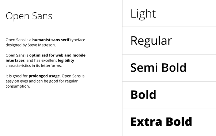216x136 pixels.
Task: Pick the Bold weight sample
Action: (143, 95)
